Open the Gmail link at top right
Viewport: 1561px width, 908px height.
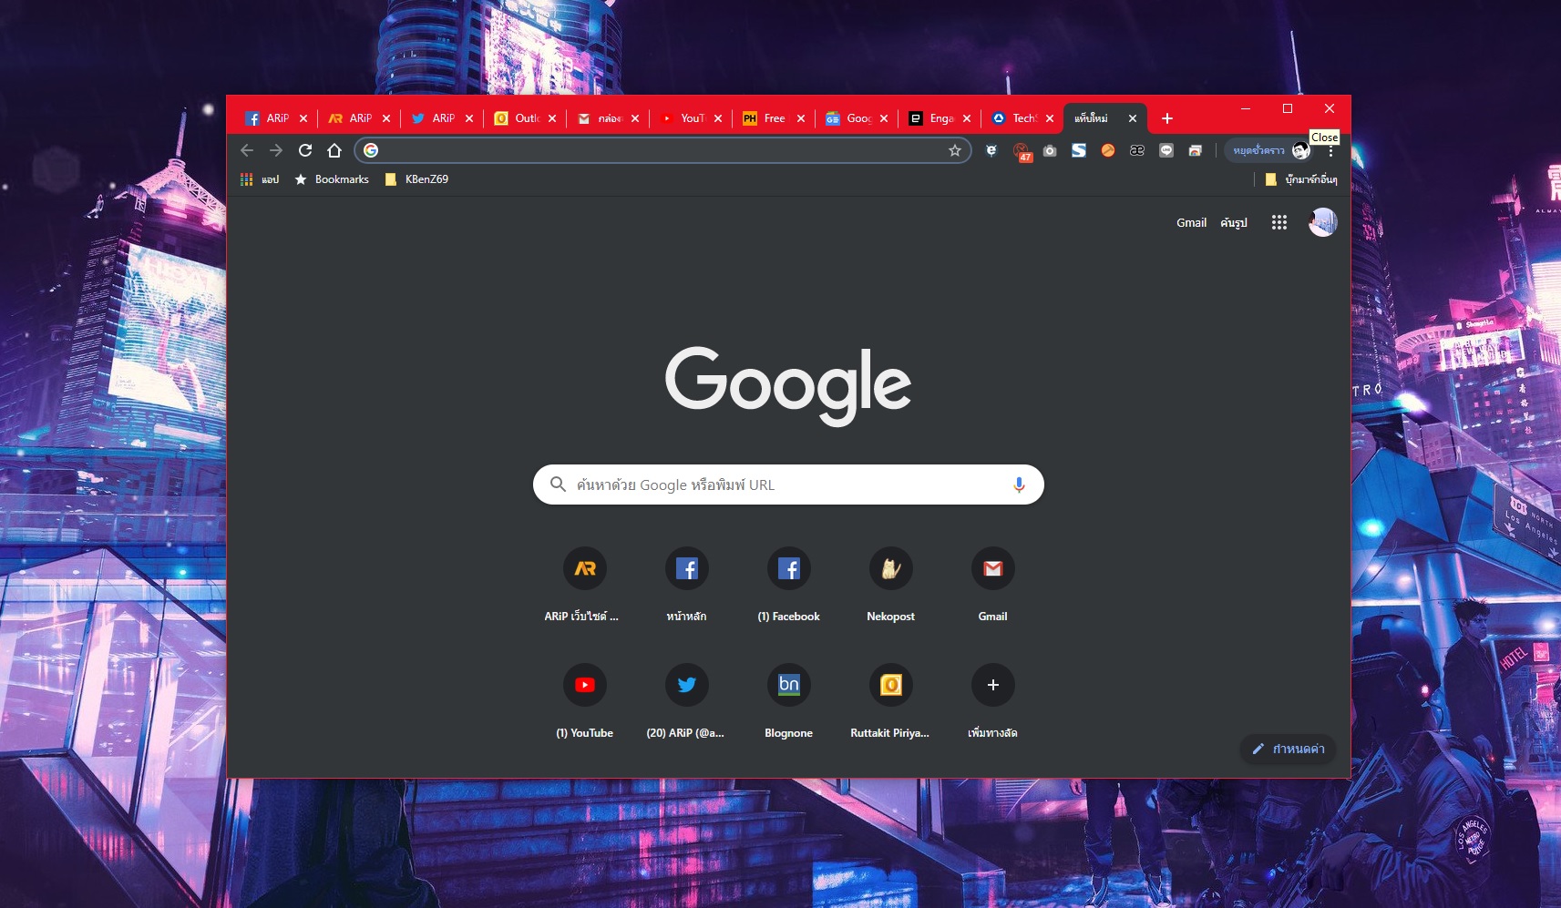[x=1190, y=222]
